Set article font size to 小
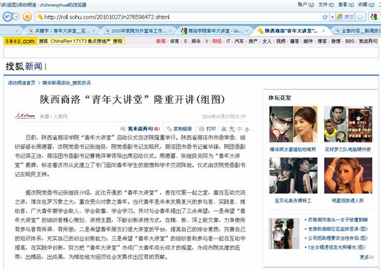The height and width of the screenshot is (270, 381). [x=247, y=130]
